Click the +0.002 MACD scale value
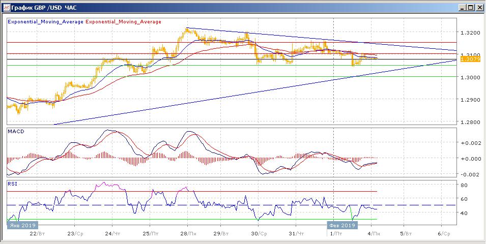The height and width of the screenshot is (244, 486). click(x=470, y=143)
